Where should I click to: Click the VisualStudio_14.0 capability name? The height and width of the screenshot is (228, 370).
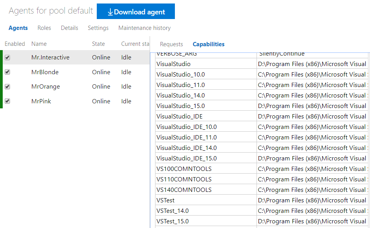[x=180, y=96]
